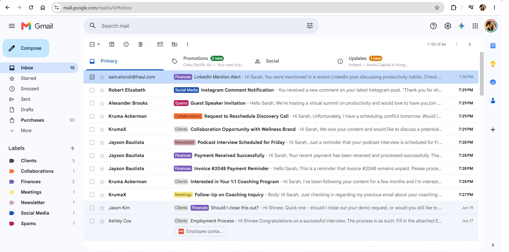Check the KrumaX Collaboration Opportunity email box

pyautogui.click(x=92, y=129)
